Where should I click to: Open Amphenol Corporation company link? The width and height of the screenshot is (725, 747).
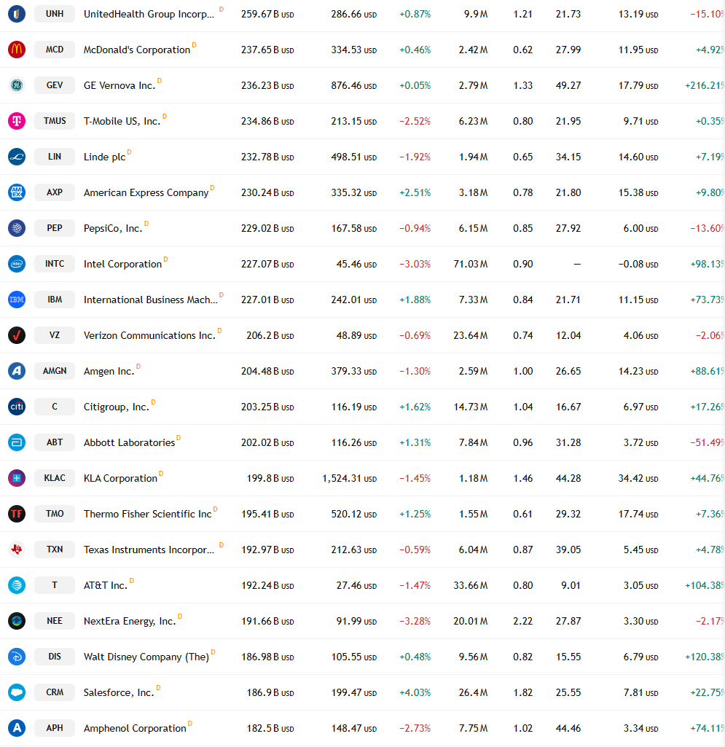pos(135,729)
